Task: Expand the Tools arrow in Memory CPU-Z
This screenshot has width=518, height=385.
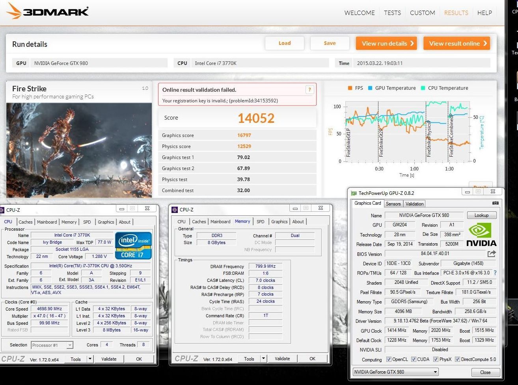Action: pyautogui.click(x=263, y=359)
